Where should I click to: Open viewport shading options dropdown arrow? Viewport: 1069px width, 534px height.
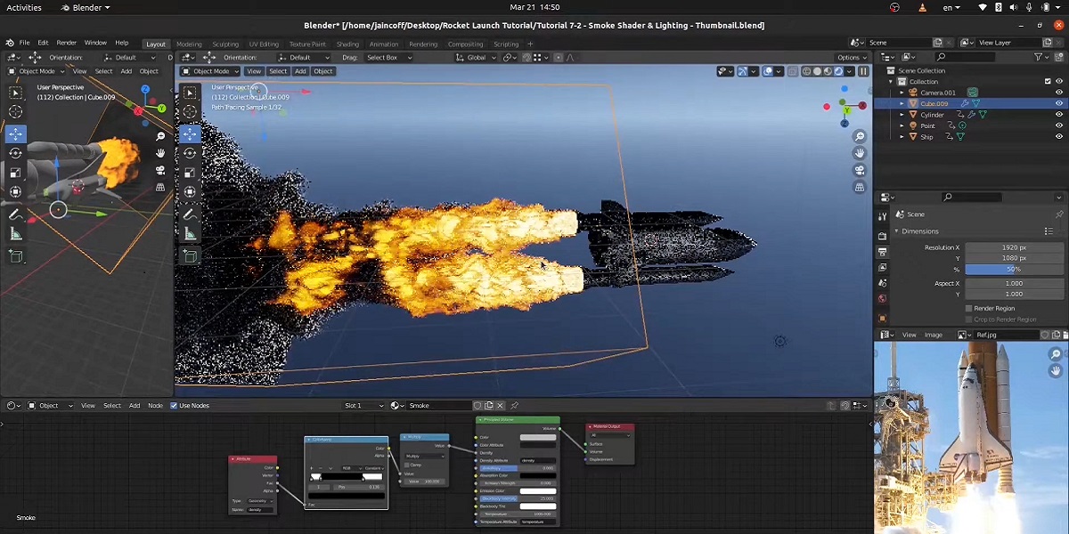click(847, 71)
